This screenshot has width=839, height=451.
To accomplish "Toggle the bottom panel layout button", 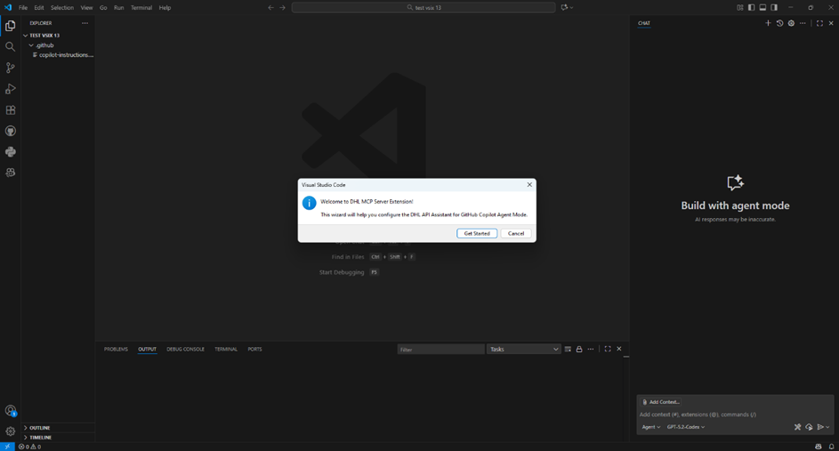I will (762, 7).
